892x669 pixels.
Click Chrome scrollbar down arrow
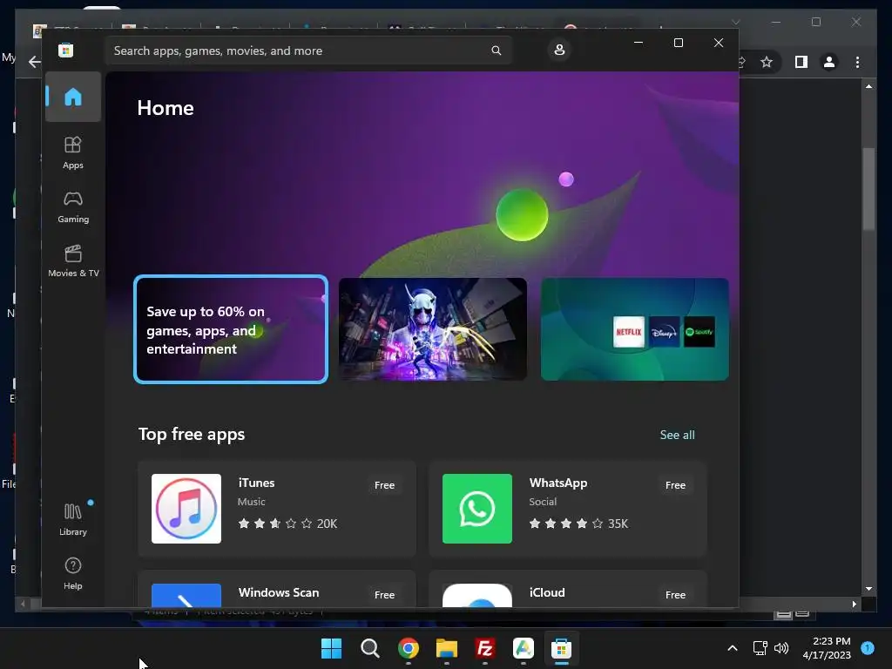[868, 589]
